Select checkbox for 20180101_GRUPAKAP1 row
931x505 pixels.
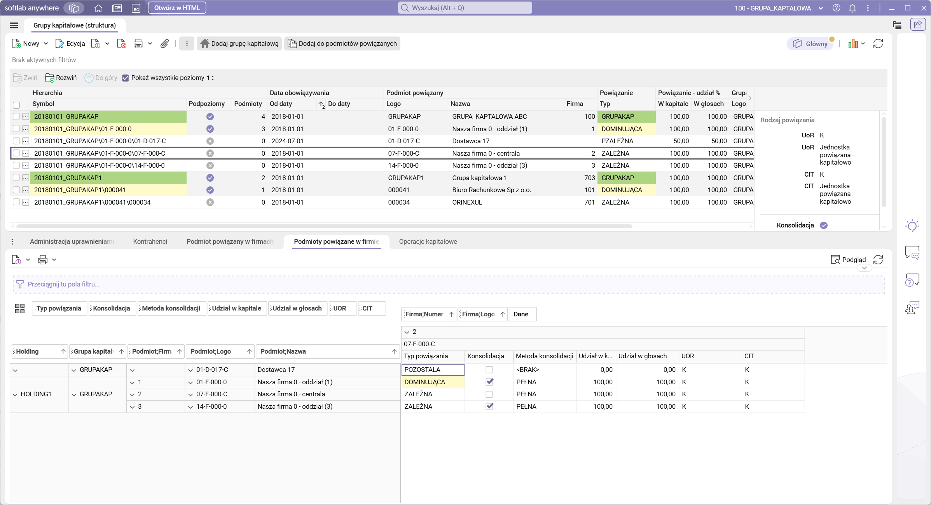click(16, 178)
